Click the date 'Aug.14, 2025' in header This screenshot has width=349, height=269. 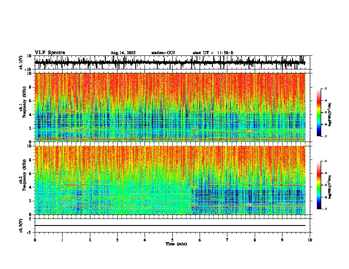[123, 53]
